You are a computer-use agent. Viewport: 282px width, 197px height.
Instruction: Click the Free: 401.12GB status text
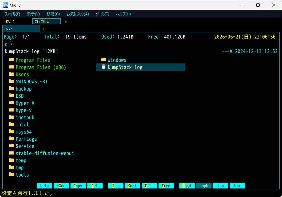coord(167,37)
